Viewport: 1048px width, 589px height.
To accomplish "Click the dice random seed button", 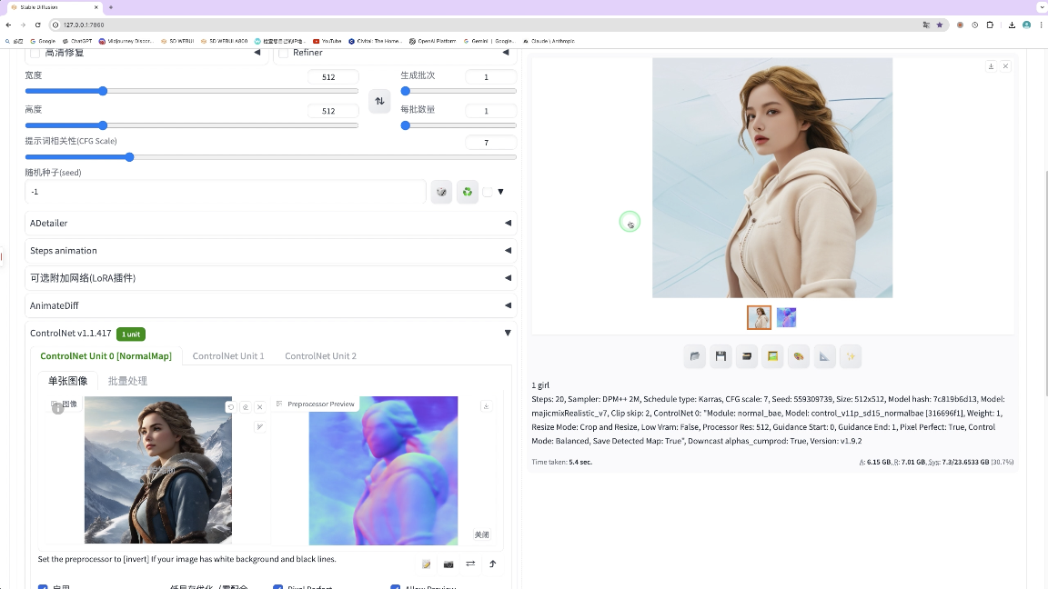I will [x=441, y=192].
